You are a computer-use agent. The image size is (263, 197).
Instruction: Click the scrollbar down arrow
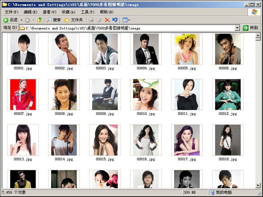coord(258,185)
